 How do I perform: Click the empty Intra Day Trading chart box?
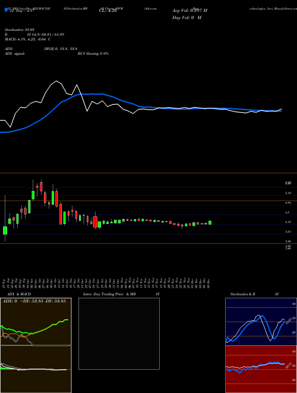click(x=119, y=333)
